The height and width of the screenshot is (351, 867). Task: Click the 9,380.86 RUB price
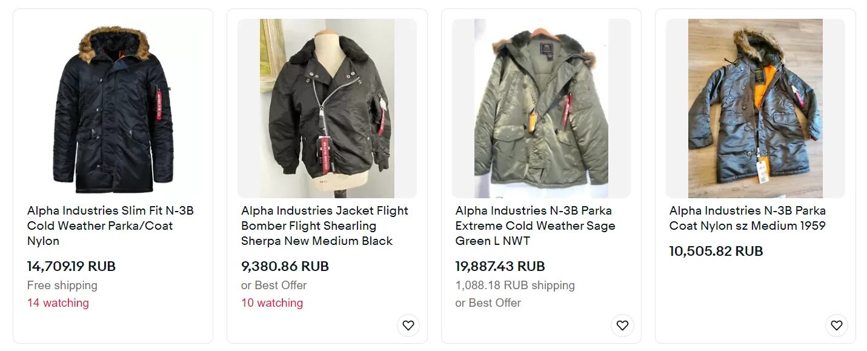(x=285, y=266)
